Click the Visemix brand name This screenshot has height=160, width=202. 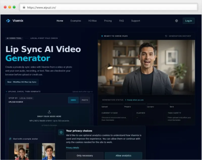coord(18,21)
